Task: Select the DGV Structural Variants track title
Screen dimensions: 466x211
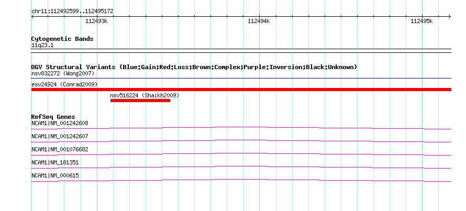Action: coord(194,67)
